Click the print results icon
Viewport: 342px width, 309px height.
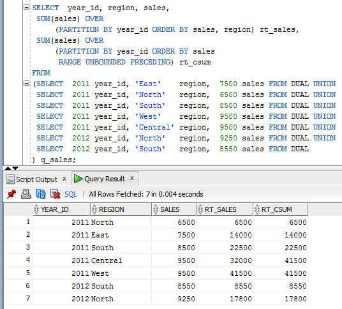pos(26,194)
